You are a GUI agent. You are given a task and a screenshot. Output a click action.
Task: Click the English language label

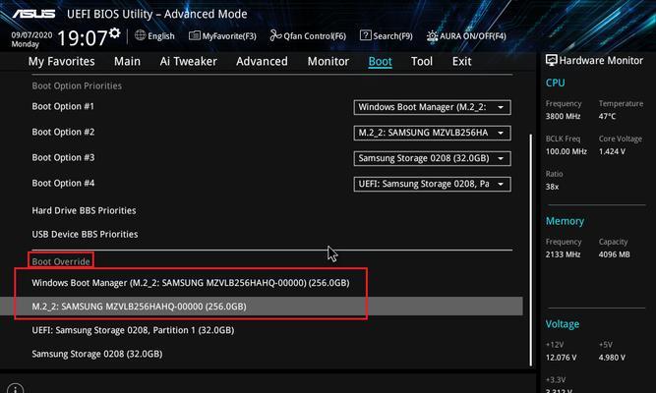(161, 36)
